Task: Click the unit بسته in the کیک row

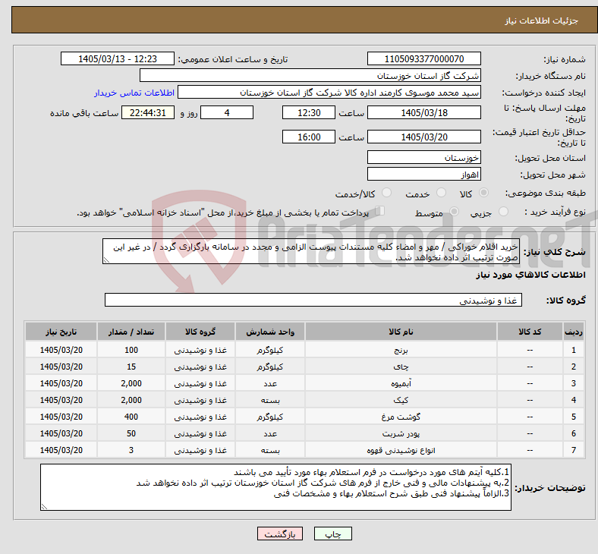Action: (270, 400)
